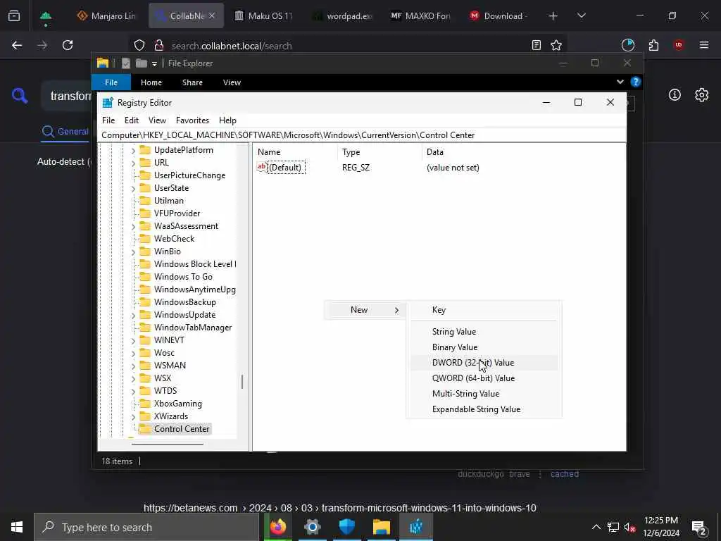The width and height of the screenshot is (721, 541).
Task: Select the XboxGaming tree key
Action: (x=178, y=404)
